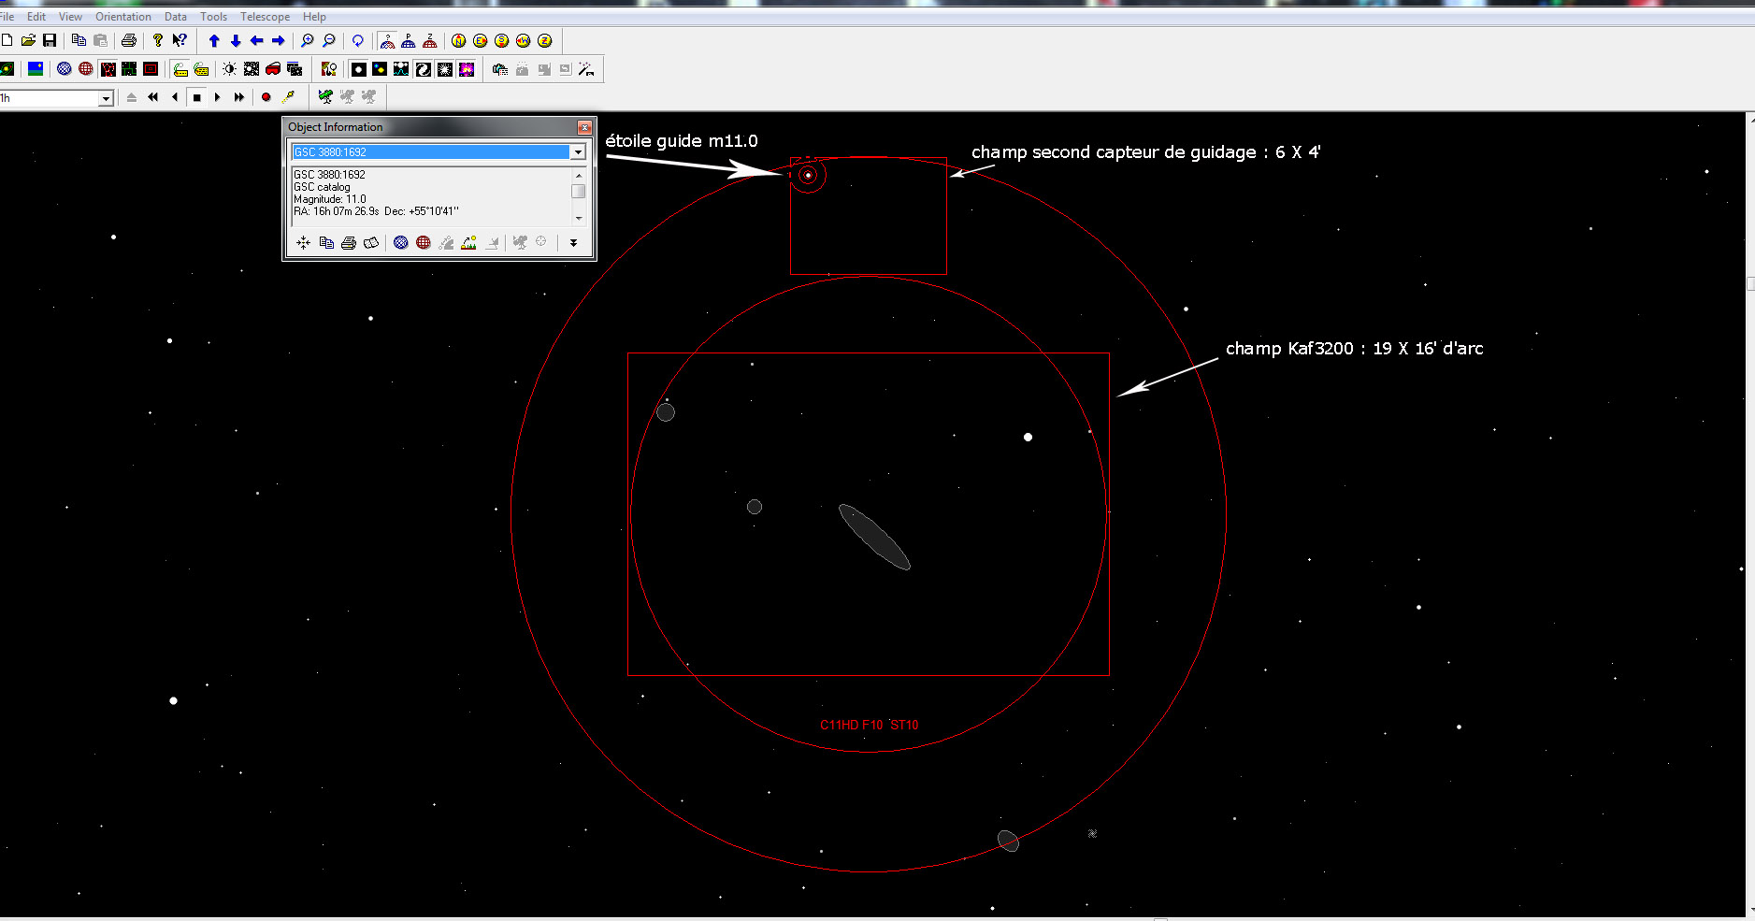Viewport: 1755px width, 921px height.
Task: Look south with the yellow S button
Action: pos(501,40)
